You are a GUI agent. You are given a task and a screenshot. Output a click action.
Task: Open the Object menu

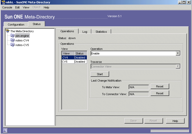[x=36, y=7]
